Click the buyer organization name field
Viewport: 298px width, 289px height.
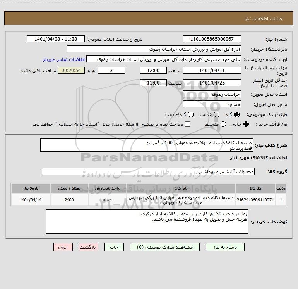coord(154,49)
